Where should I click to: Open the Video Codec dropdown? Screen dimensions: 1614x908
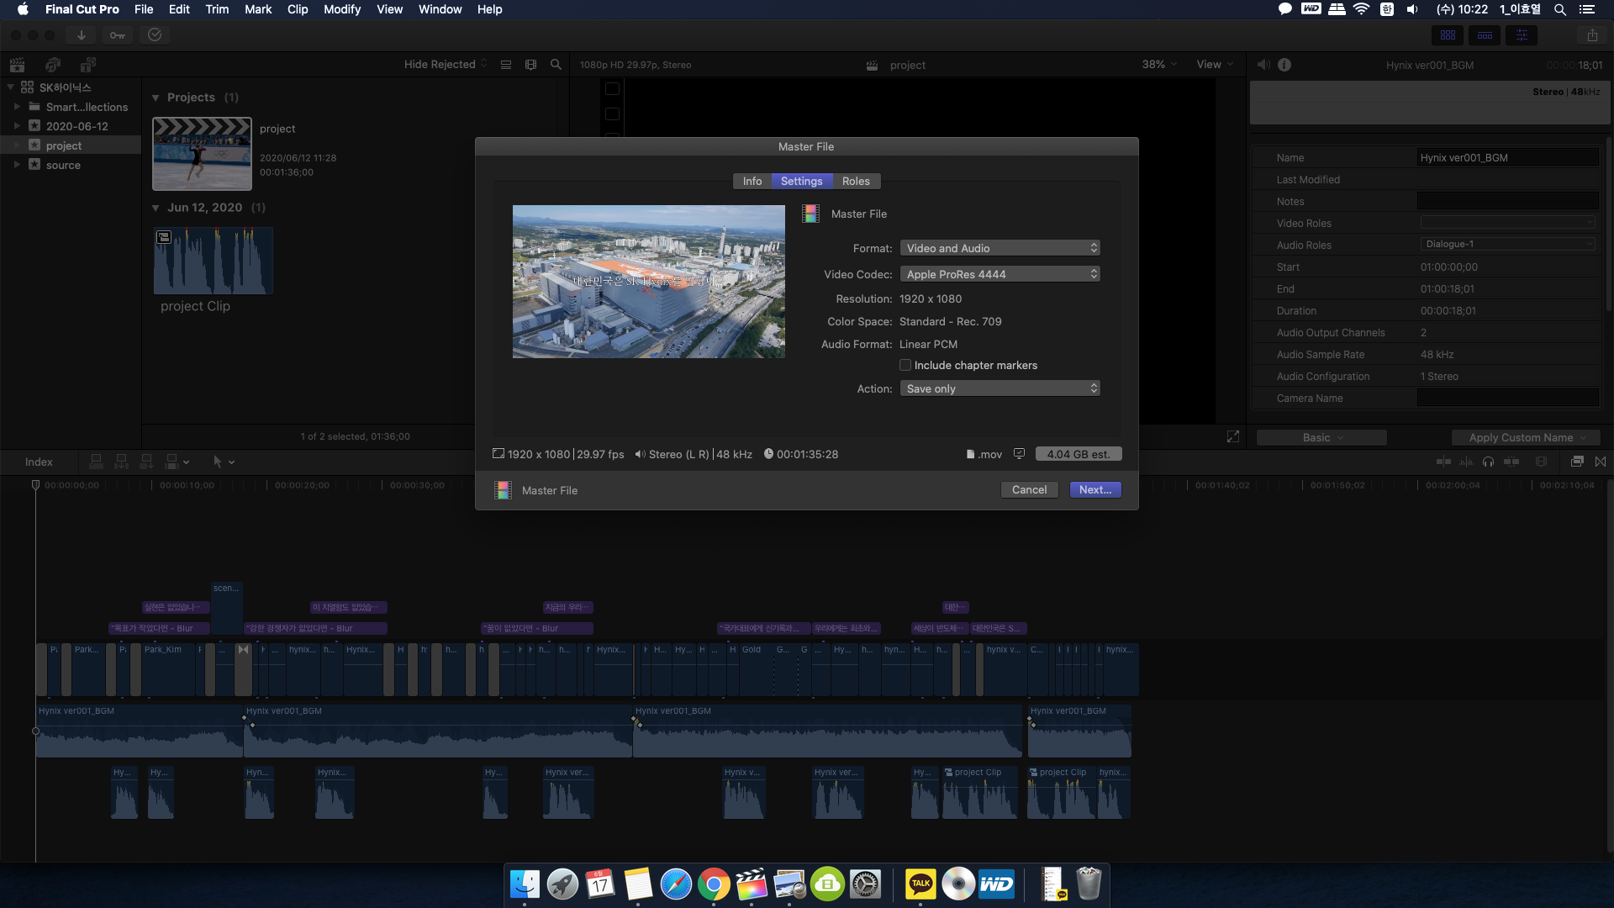click(x=1000, y=275)
